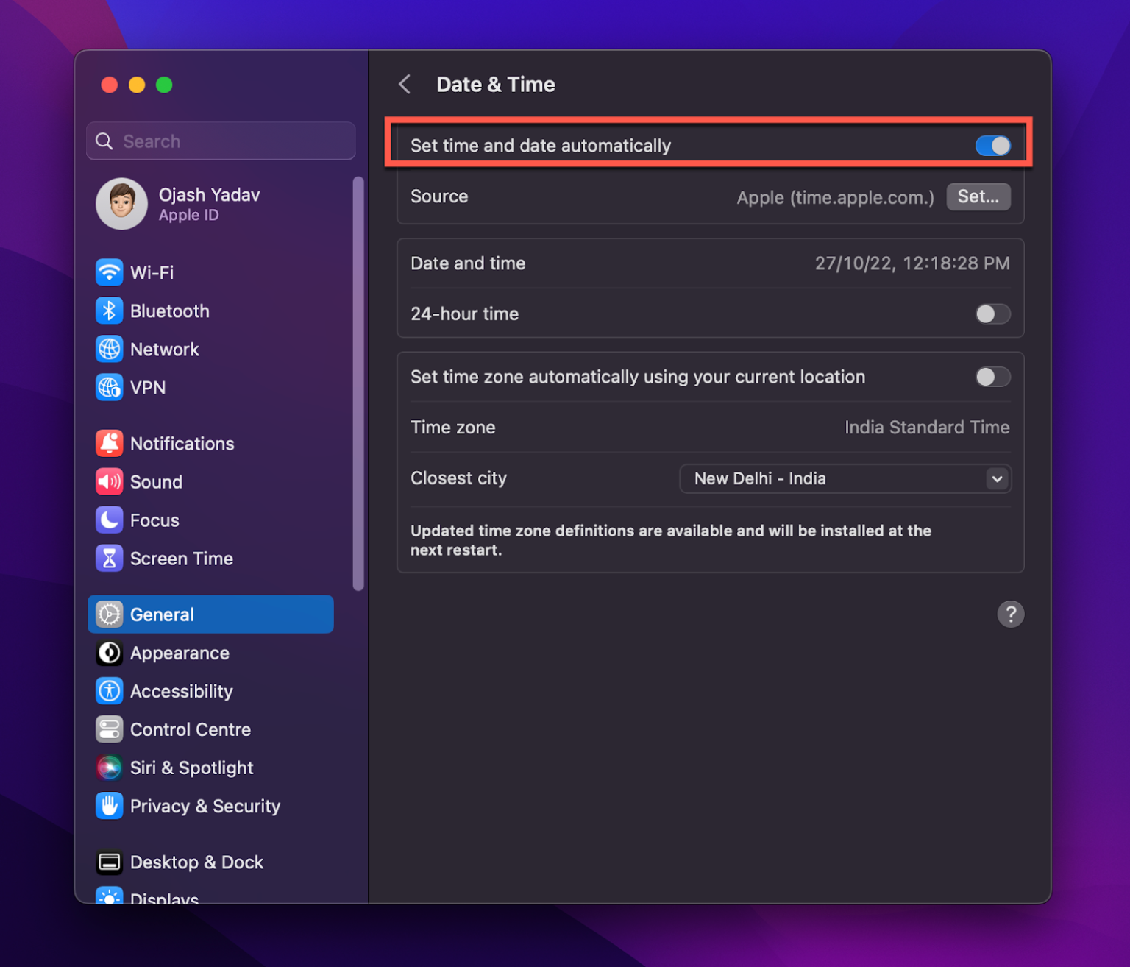The height and width of the screenshot is (967, 1130).
Task: Turn on automatic time zone by location
Action: pyautogui.click(x=992, y=376)
